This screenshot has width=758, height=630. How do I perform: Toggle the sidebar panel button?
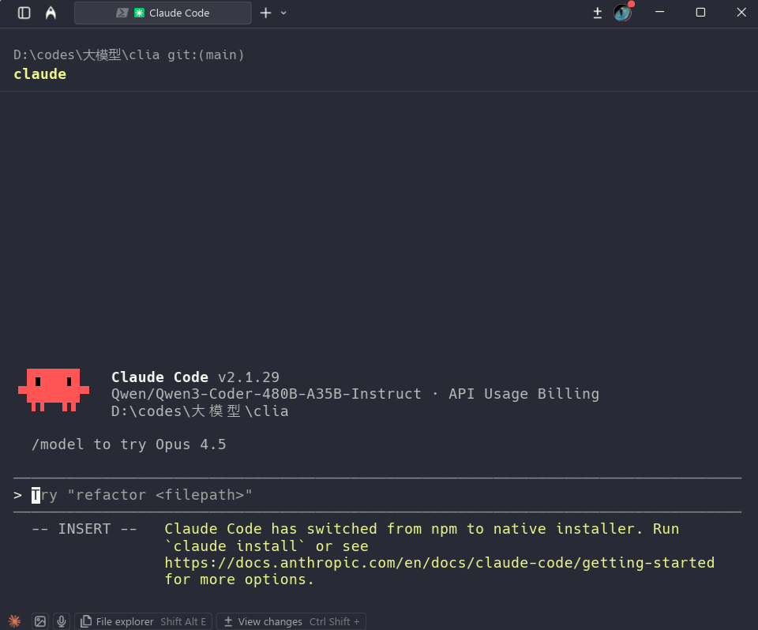(24, 13)
